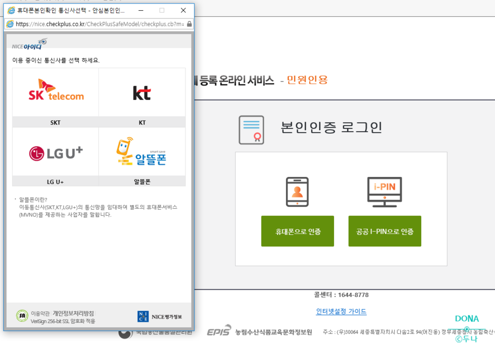495x360 pixels.
Task: Click the VeriSign 256-bit SSL 암호화 적용 text
Action: [x=63, y=321]
